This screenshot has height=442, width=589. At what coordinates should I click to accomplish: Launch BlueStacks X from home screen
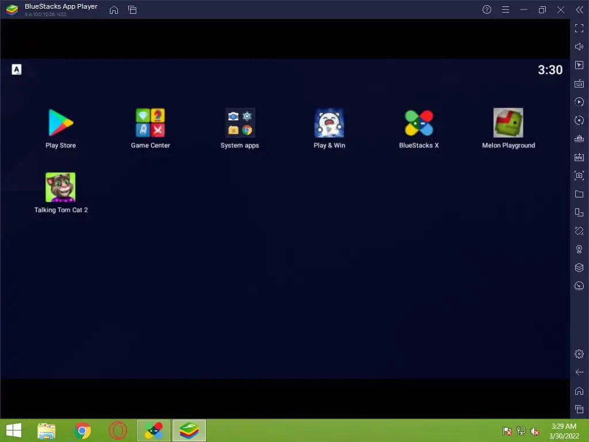click(419, 123)
